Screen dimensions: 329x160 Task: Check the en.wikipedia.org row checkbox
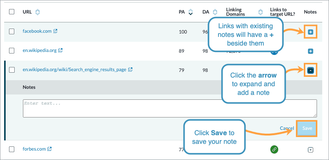pos(12,50)
